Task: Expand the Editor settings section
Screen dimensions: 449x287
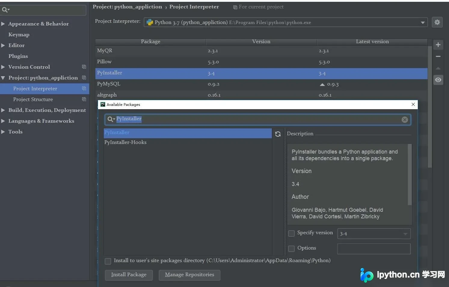Action: [x=3, y=45]
